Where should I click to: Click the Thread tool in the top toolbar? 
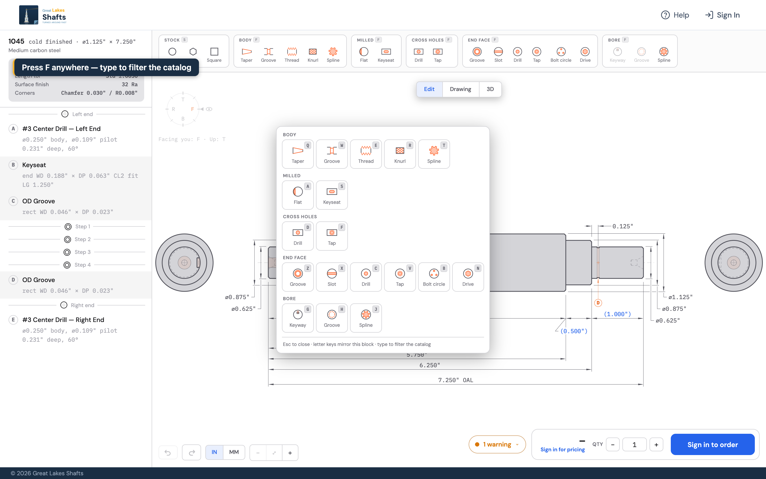[292, 55]
